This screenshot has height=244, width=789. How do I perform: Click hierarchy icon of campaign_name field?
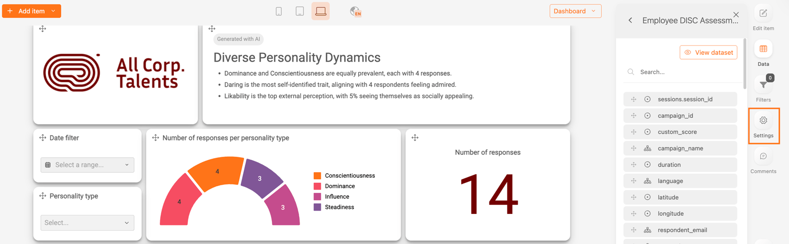[x=647, y=148]
